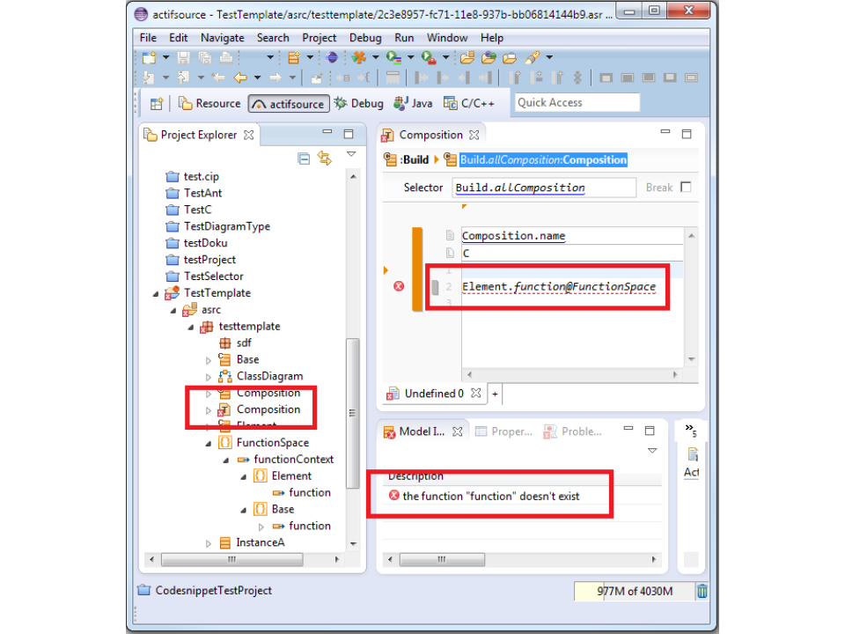This screenshot has width=845, height=634.
Task: Click the Open Perspective icon
Action: click(x=156, y=103)
